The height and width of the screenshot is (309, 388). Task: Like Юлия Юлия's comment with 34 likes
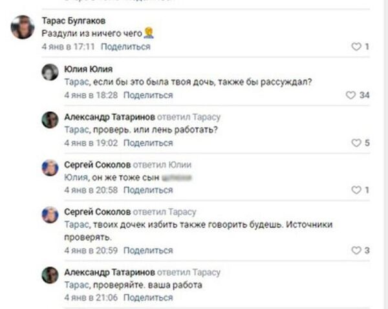click(x=351, y=95)
